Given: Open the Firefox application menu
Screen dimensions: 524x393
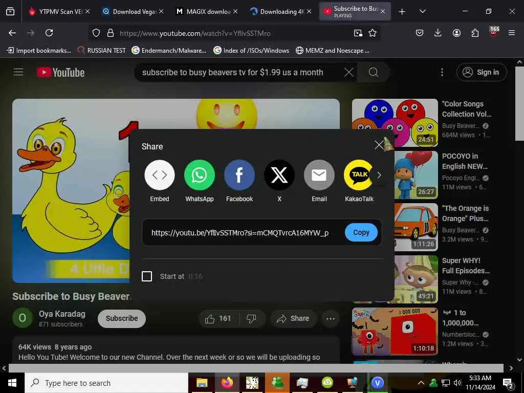Looking at the screenshot, I should coord(512,33).
